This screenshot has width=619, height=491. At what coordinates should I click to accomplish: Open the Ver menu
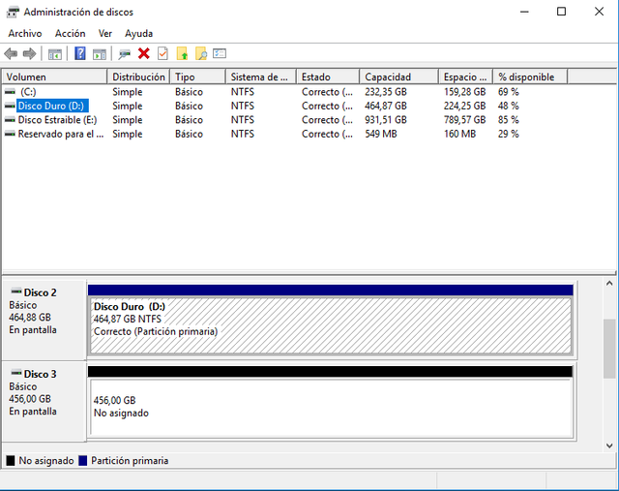click(105, 34)
